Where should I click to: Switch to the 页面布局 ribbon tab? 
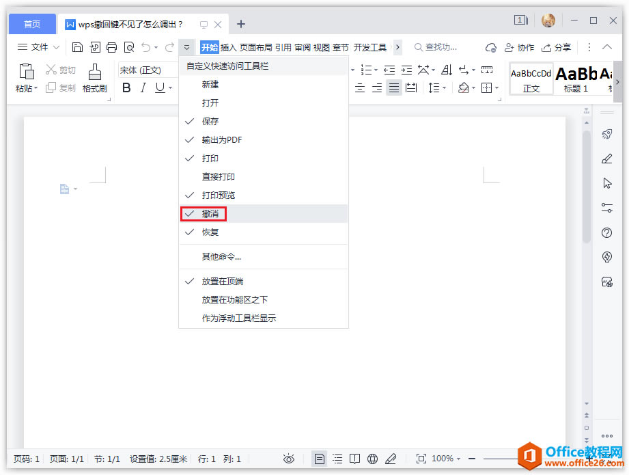pos(255,47)
